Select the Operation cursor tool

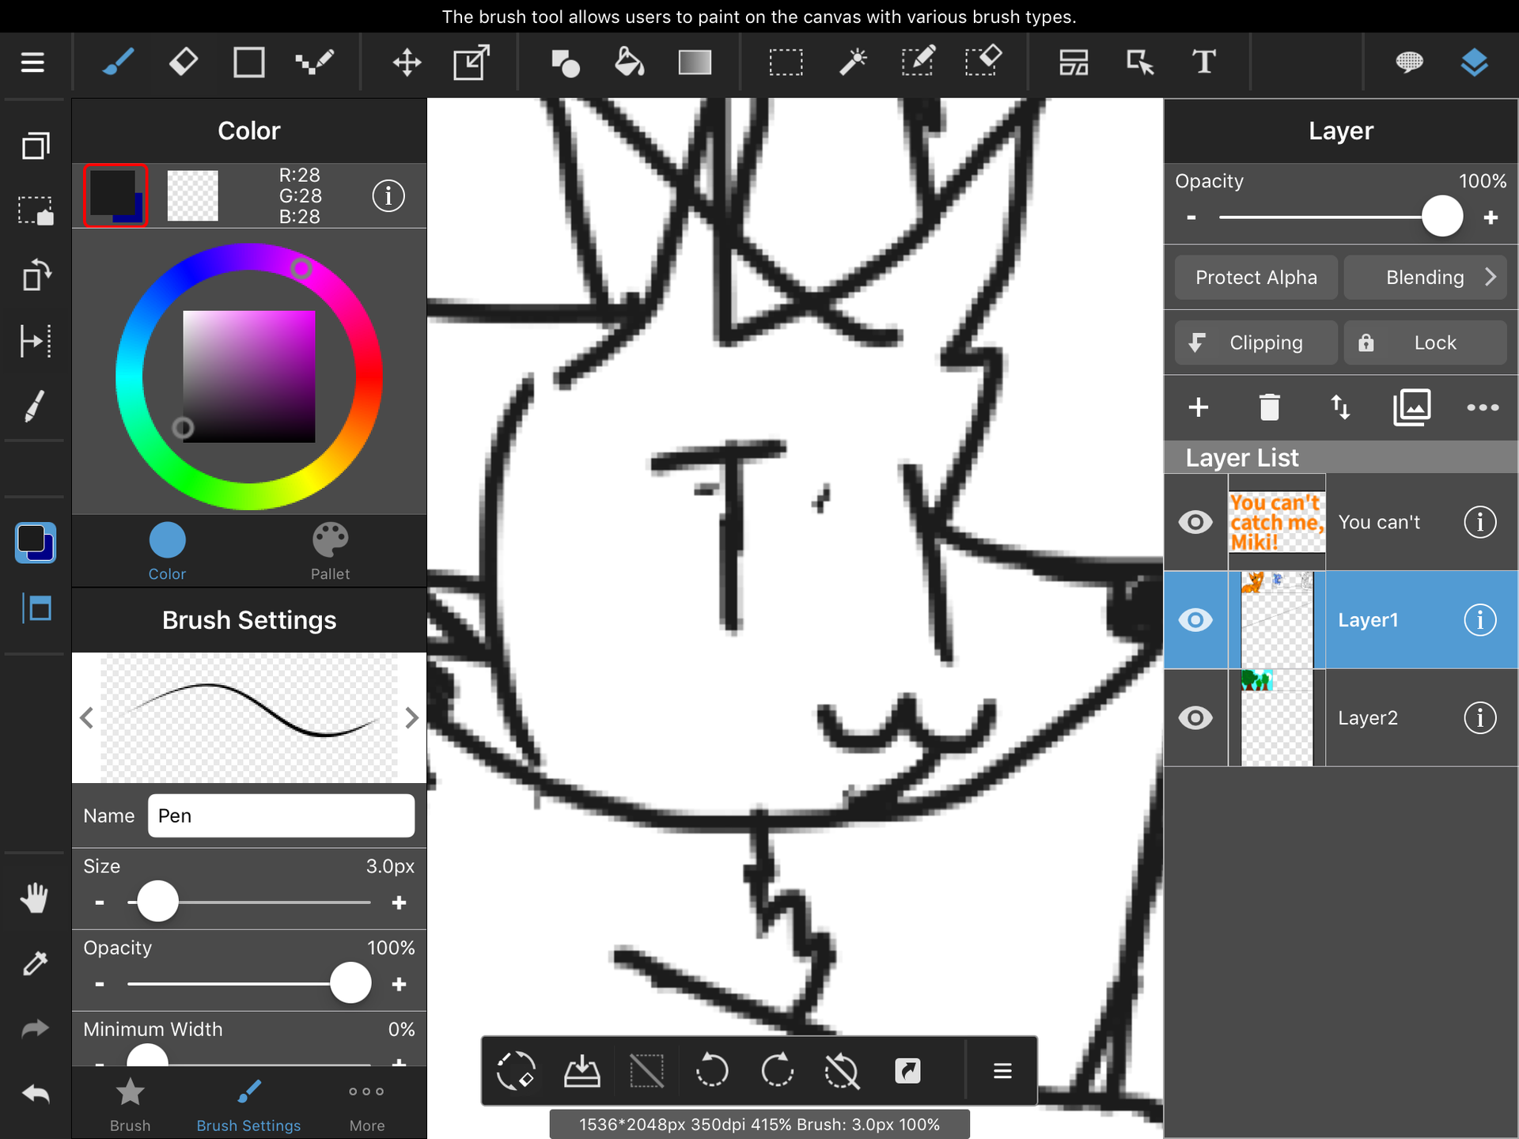(1139, 62)
